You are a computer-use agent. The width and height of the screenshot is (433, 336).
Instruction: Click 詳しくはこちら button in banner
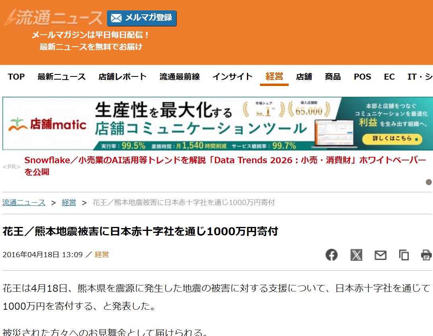tap(392, 139)
